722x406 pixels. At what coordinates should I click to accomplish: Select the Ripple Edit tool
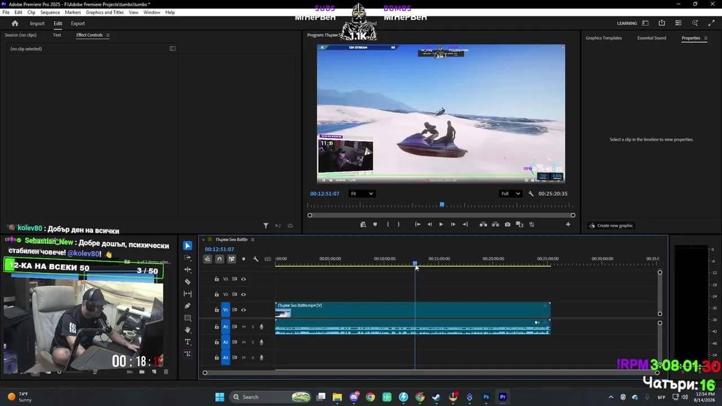click(x=188, y=270)
